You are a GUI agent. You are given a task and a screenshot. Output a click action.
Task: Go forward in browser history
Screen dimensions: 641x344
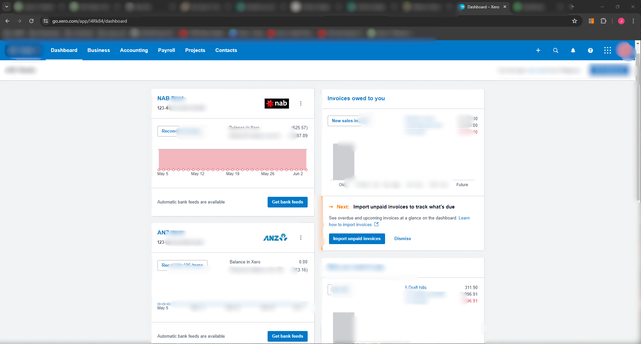pos(19,21)
